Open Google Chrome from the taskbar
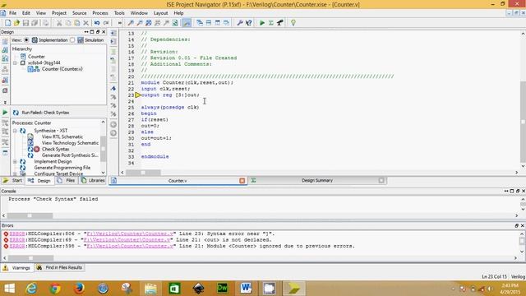The width and height of the screenshot is (526, 296). coord(55,289)
